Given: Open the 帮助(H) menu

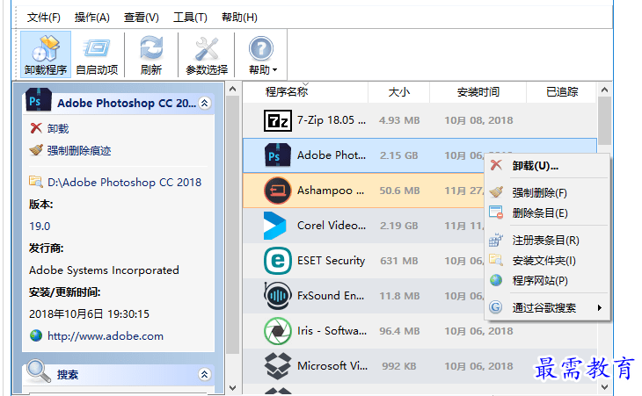Looking at the screenshot, I should (x=239, y=18).
